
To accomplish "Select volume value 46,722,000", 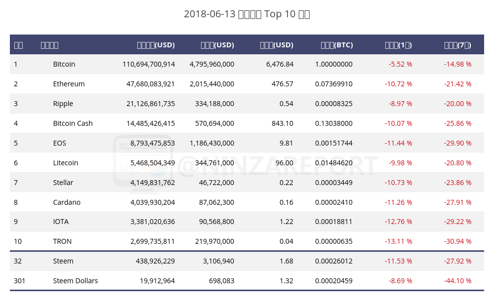I will (x=216, y=183).
